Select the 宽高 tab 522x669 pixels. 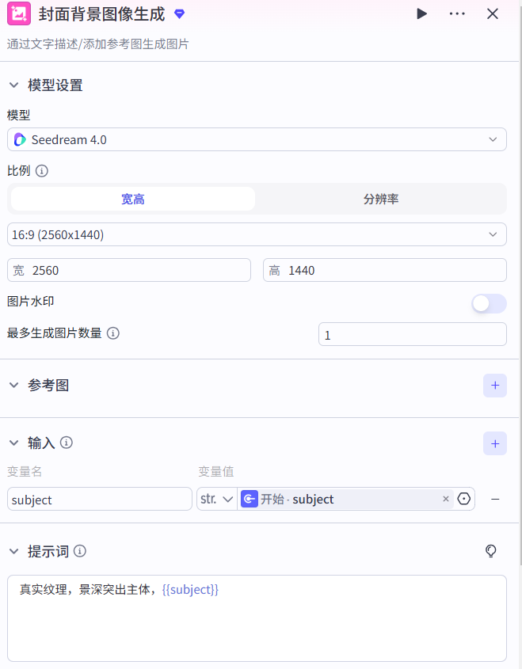[133, 199]
